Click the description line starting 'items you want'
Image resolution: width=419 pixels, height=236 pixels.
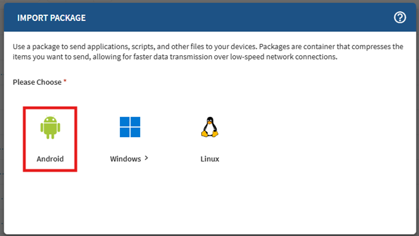click(175, 57)
